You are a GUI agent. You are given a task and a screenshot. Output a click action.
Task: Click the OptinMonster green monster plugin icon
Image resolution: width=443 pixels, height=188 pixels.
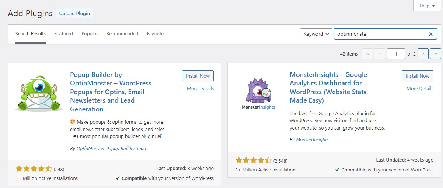(x=39, y=93)
